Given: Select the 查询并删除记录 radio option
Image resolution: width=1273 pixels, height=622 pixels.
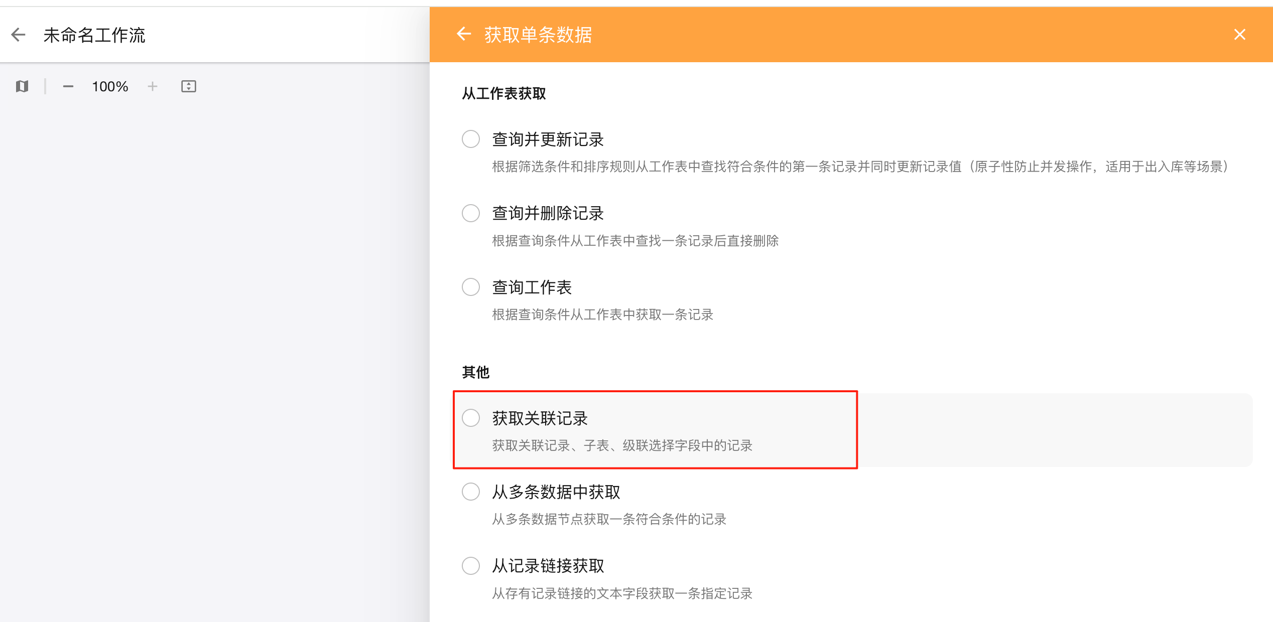Looking at the screenshot, I should [x=471, y=213].
